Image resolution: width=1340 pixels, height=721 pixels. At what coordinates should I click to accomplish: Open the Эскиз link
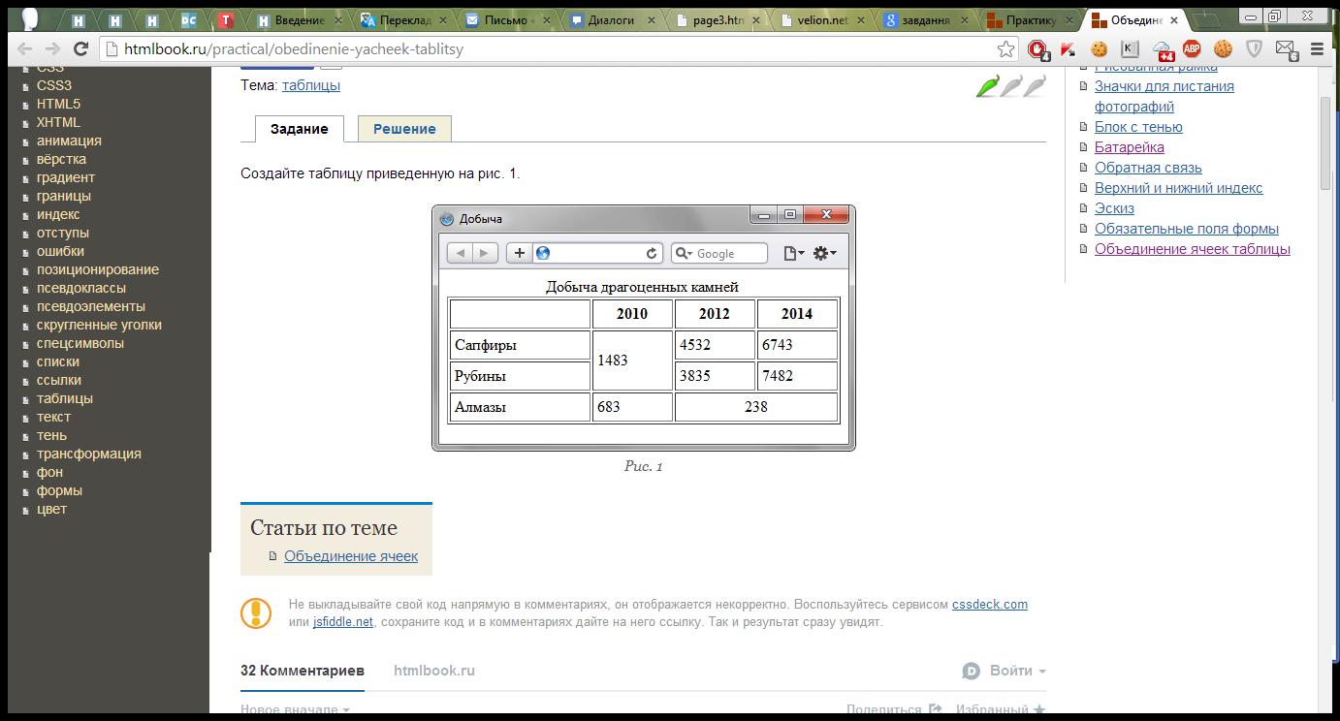coord(1114,208)
